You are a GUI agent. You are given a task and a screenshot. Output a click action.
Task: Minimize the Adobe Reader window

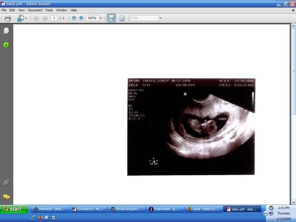[x=279, y=4]
